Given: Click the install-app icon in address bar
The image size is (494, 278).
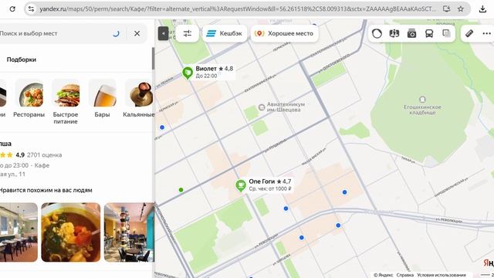Looking at the screenshot, I should tap(446, 8).
